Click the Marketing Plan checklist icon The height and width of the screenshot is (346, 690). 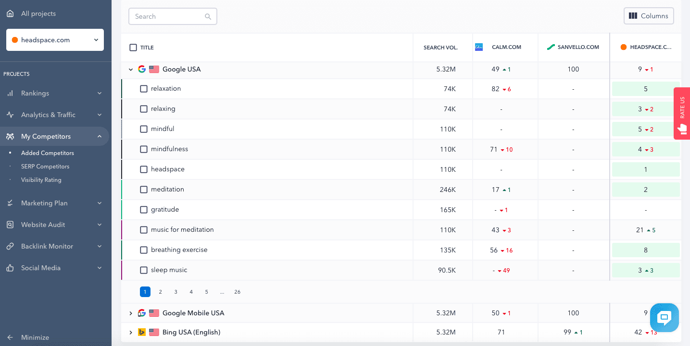tap(10, 203)
